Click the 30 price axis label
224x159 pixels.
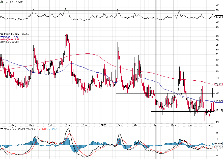pyautogui.click(x=217, y=59)
